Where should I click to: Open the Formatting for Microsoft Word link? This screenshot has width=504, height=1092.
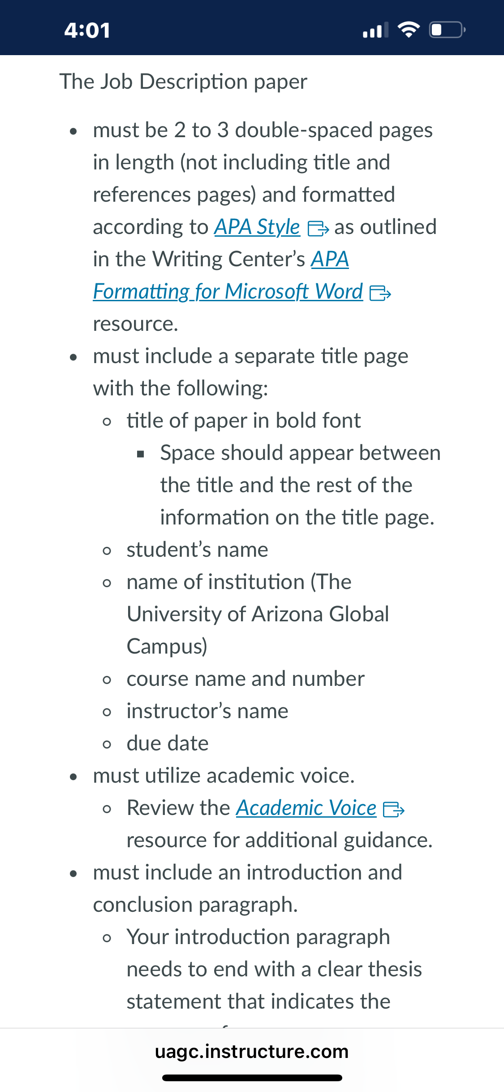(x=228, y=291)
